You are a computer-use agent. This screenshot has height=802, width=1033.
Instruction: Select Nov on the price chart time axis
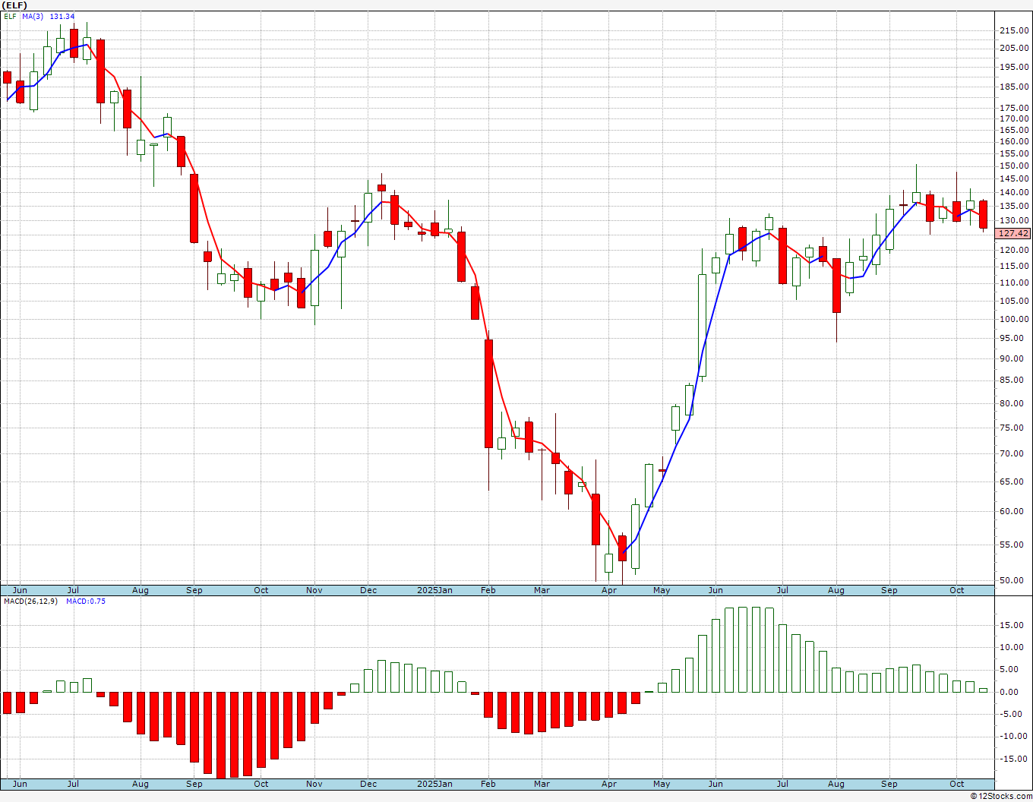314,590
